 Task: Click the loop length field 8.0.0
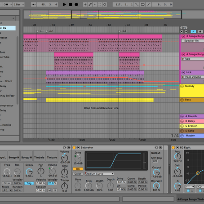tap(162, 4)
